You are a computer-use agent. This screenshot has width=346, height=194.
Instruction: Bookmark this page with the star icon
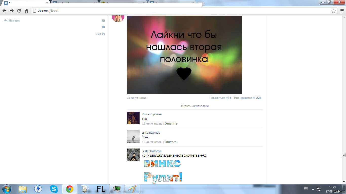click(334, 11)
